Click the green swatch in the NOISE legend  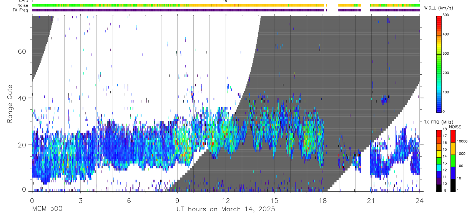pyautogui.click(x=453, y=161)
